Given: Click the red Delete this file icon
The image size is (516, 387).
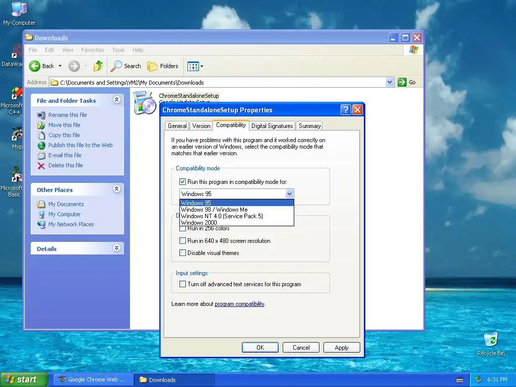Looking at the screenshot, I should tap(41, 165).
